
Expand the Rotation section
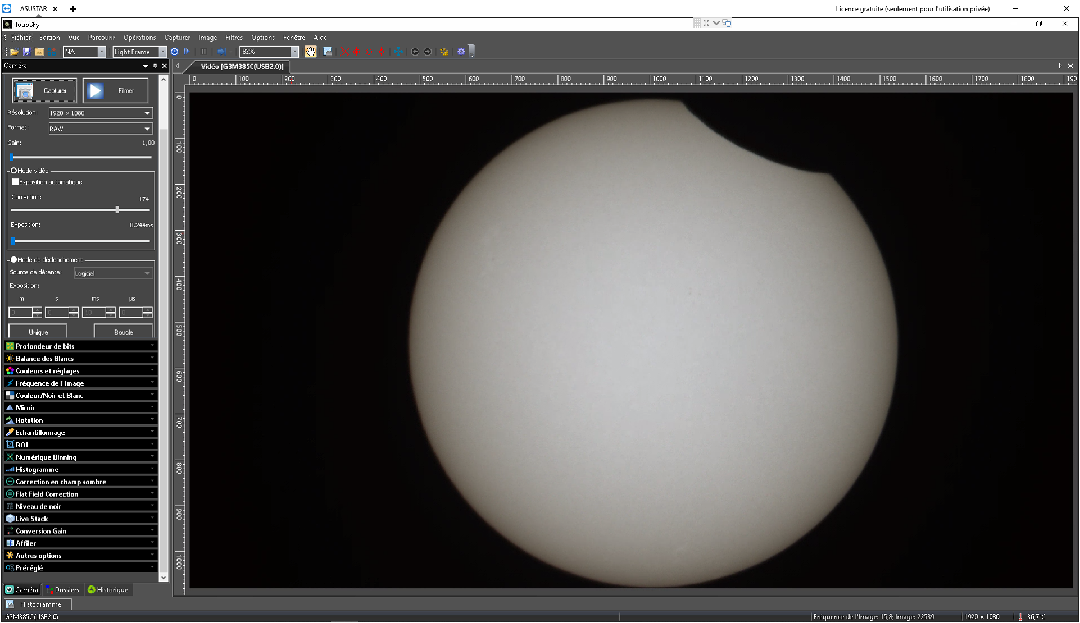(x=81, y=420)
